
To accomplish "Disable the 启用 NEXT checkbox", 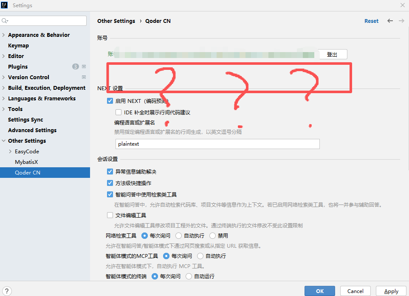I will pos(110,101).
